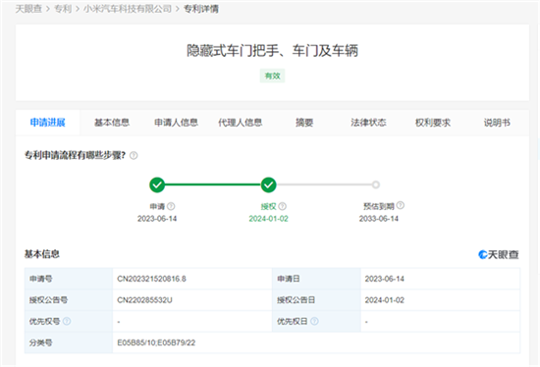Click the 天眼查 logo watermark
Screen dimensions: 540x367
(x=499, y=255)
